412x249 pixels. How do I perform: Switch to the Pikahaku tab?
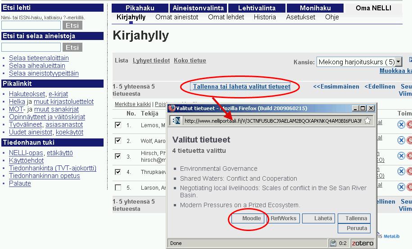[140, 8]
